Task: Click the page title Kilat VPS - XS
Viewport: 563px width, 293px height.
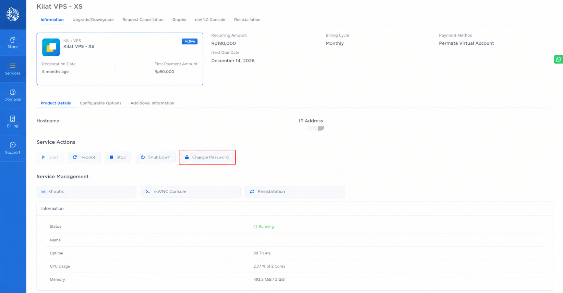Action: point(60,6)
